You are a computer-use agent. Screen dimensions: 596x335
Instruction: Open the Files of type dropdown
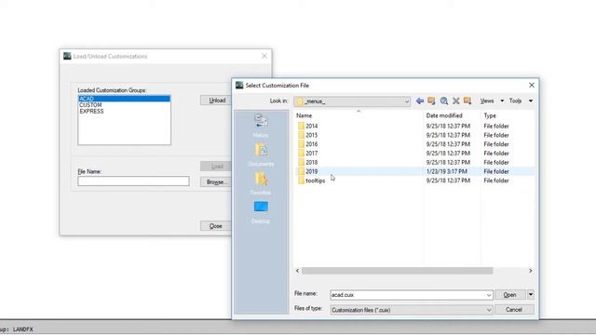[412, 310]
